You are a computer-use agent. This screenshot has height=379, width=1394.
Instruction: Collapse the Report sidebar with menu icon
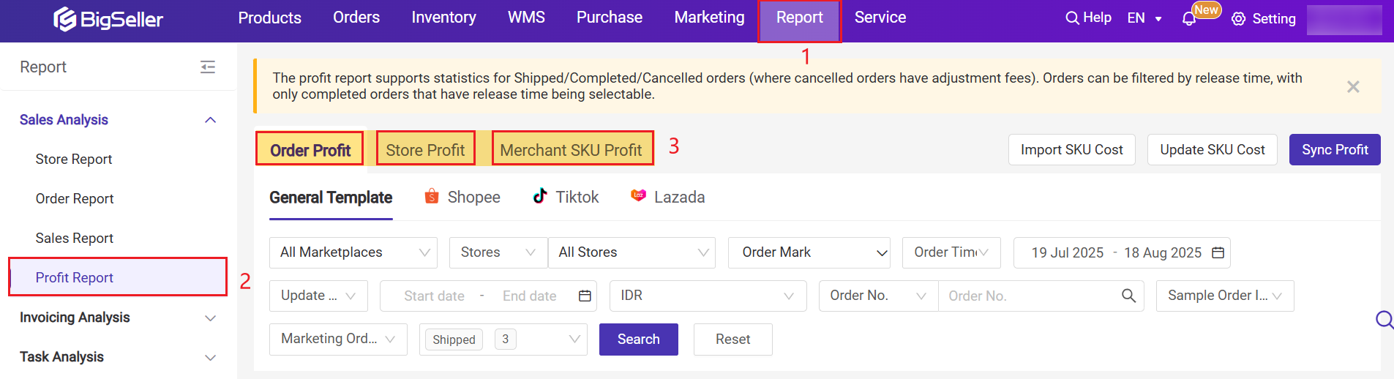208,67
